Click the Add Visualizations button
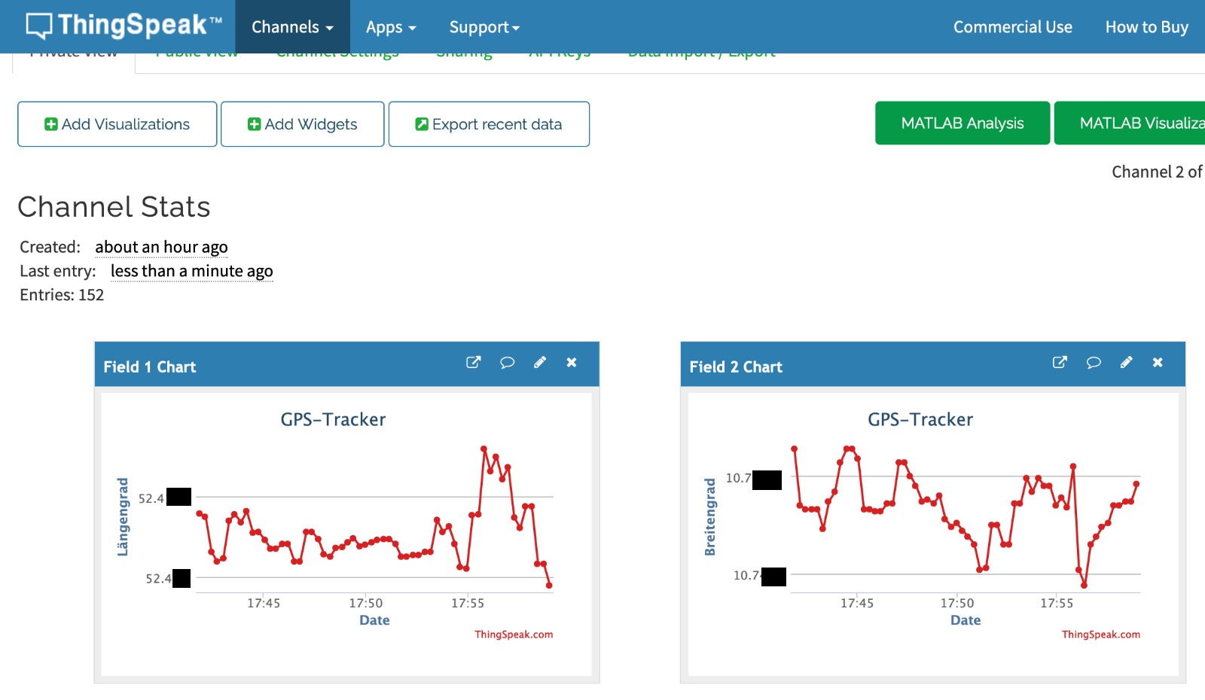This screenshot has width=1205, height=700. point(117,124)
